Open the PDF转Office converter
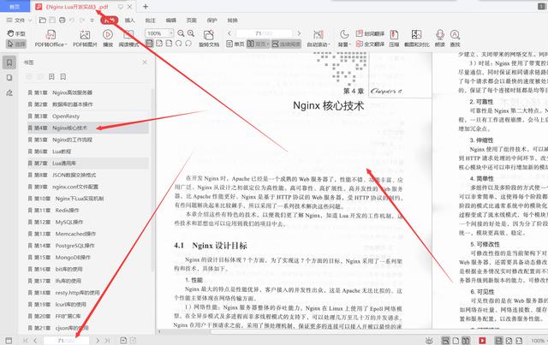 tap(51, 39)
